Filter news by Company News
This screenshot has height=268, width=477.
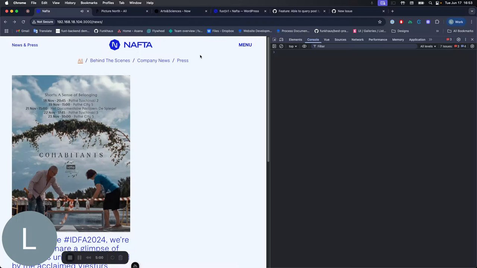click(x=154, y=61)
